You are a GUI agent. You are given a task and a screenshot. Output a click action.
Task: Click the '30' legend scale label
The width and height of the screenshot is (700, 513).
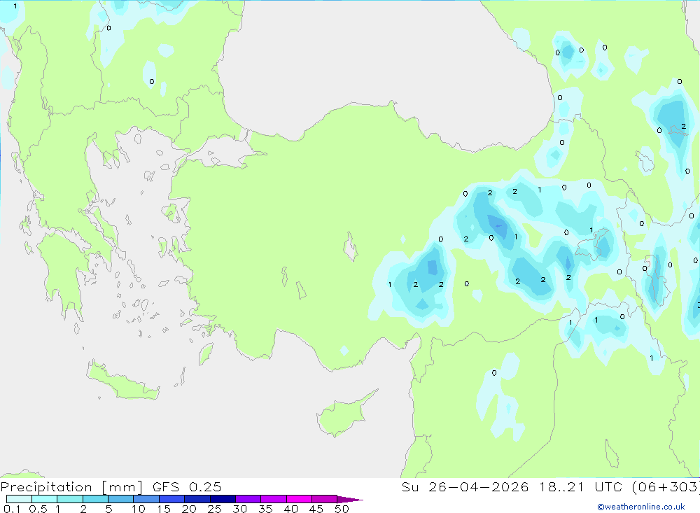pyautogui.click(x=240, y=509)
